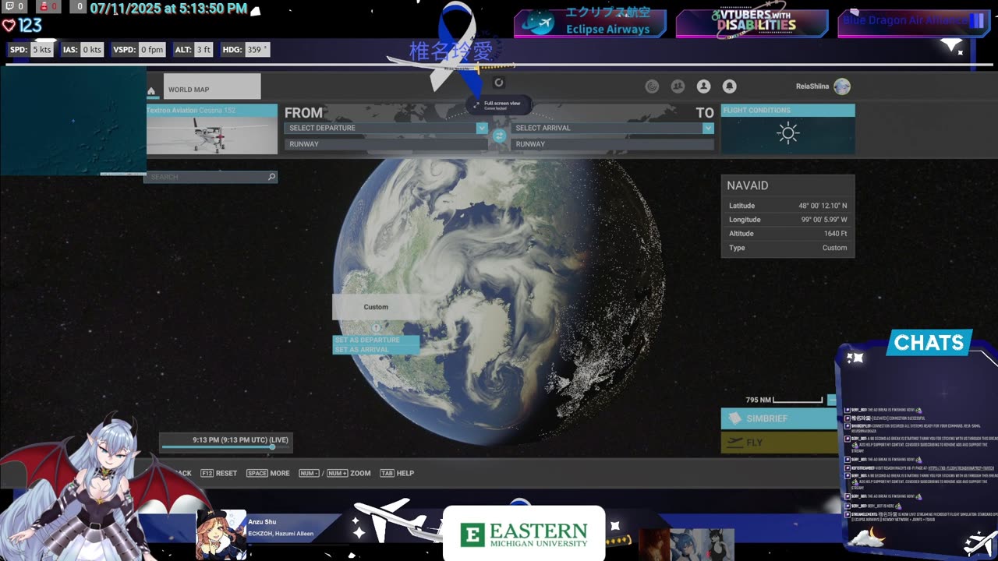
Task: Select the Textron Aviation Cessna 152 aircraft thumbnail
Action: tap(211, 129)
